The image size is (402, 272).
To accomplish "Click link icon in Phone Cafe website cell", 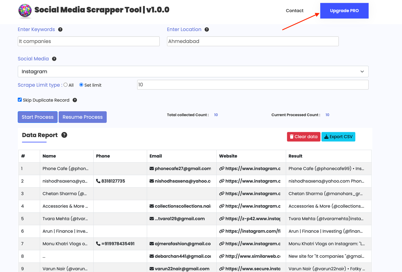I will [x=222, y=168].
